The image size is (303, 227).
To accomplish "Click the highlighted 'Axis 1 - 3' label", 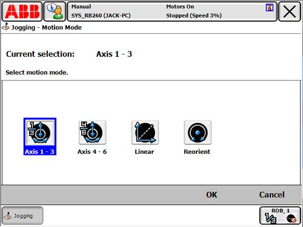I will pyautogui.click(x=39, y=152).
